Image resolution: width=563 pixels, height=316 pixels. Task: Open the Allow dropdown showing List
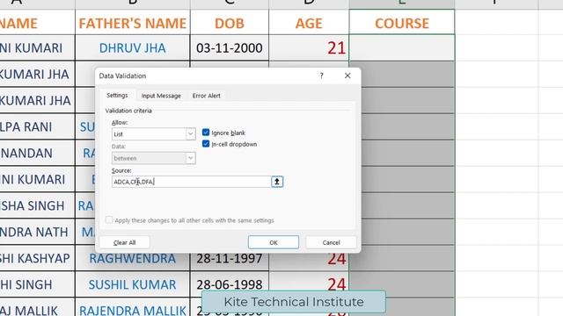[x=154, y=134]
